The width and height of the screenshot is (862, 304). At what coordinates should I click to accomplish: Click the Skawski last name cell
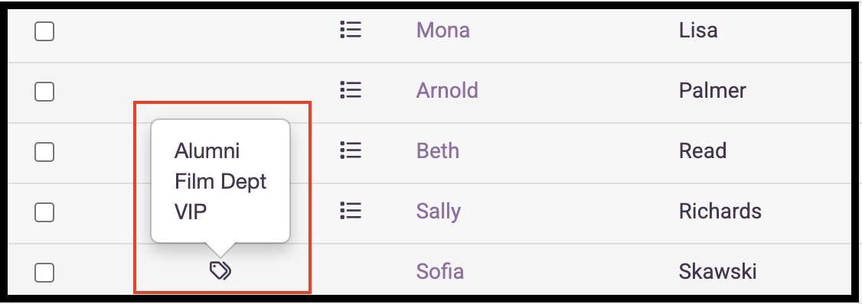717,271
